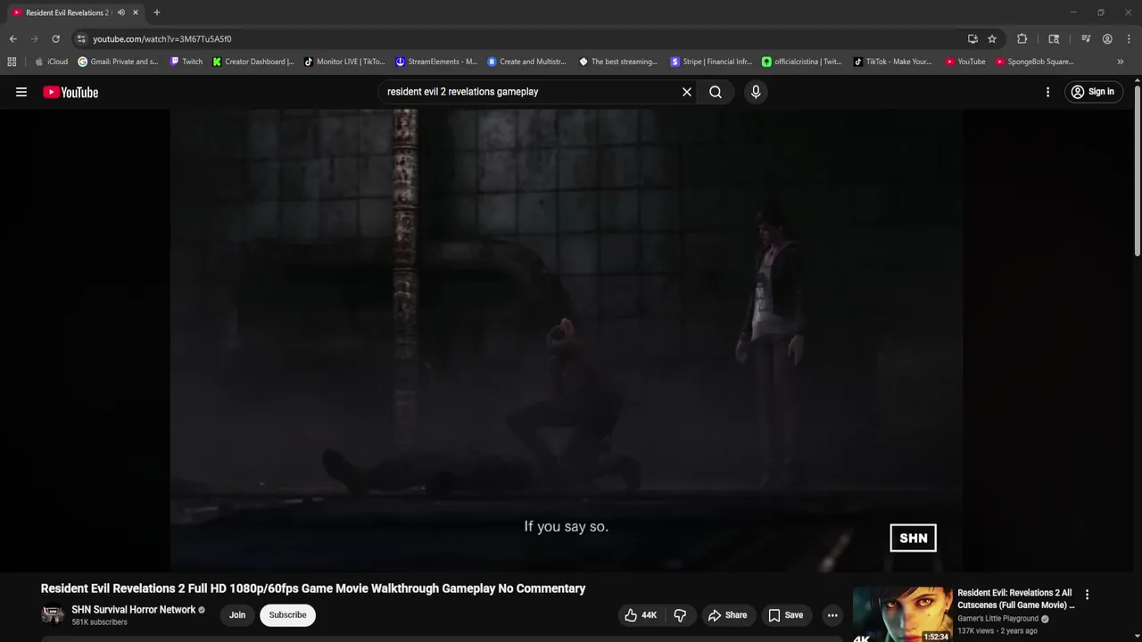The image size is (1142, 642).
Task: Dislike the video with thumbs down
Action: pyautogui.click(x=680, y=615)
